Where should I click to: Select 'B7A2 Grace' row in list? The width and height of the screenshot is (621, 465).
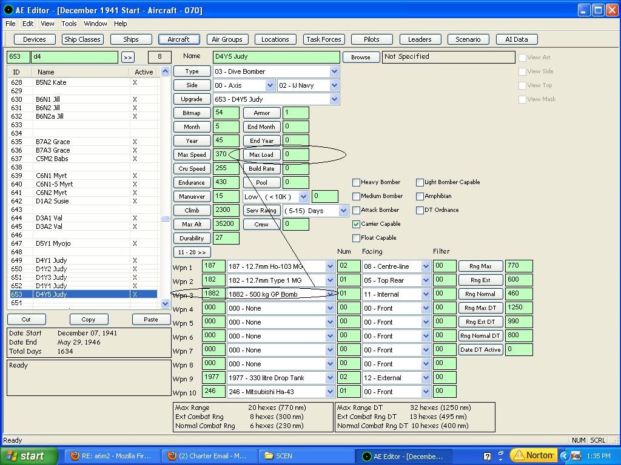click(x=84, y=142)
